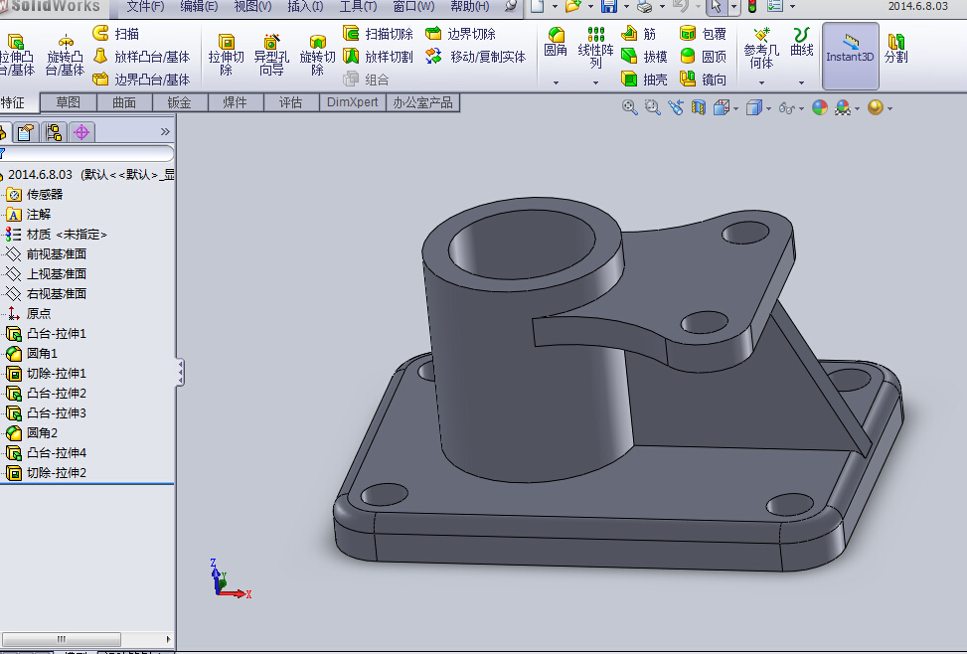
Task: Click the 拉伸切除 (Extruded Cut) tool
Action: click(226, 50)
